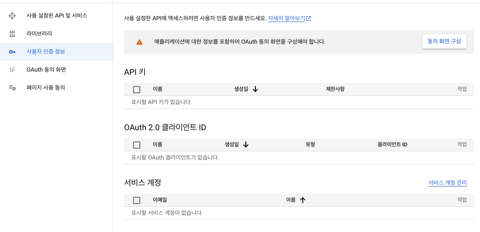Click the 표시할 OAuth 클라이언트가 없습니다 row
480x232 pixels.
[x=299, y=158]
